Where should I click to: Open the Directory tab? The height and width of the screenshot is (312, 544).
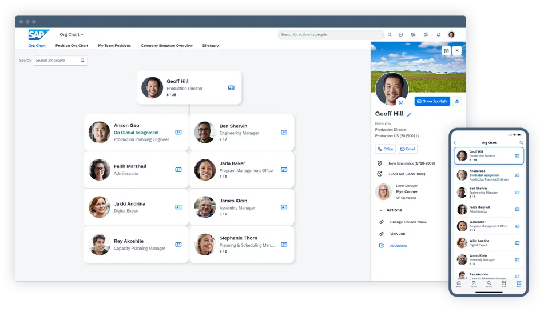pyautogui.click(x=211, y=46)
